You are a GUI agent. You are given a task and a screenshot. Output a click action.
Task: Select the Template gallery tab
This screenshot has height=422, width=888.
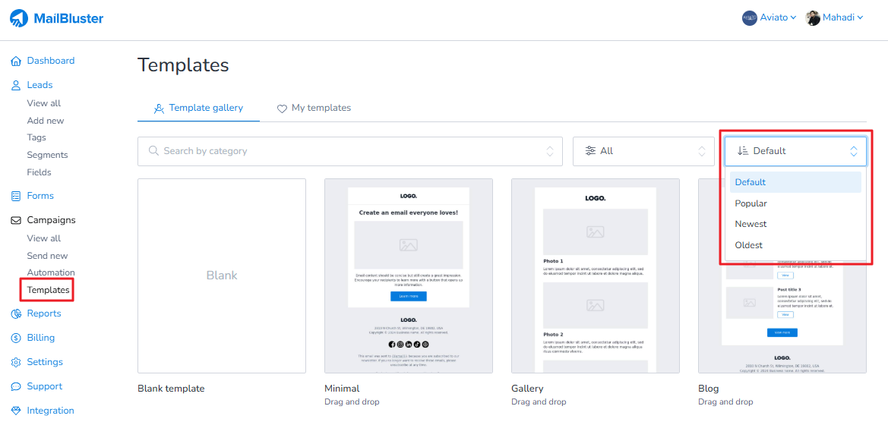(198, 108)
